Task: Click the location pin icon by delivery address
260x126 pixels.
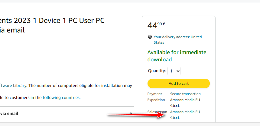Action: click(150, 37)
